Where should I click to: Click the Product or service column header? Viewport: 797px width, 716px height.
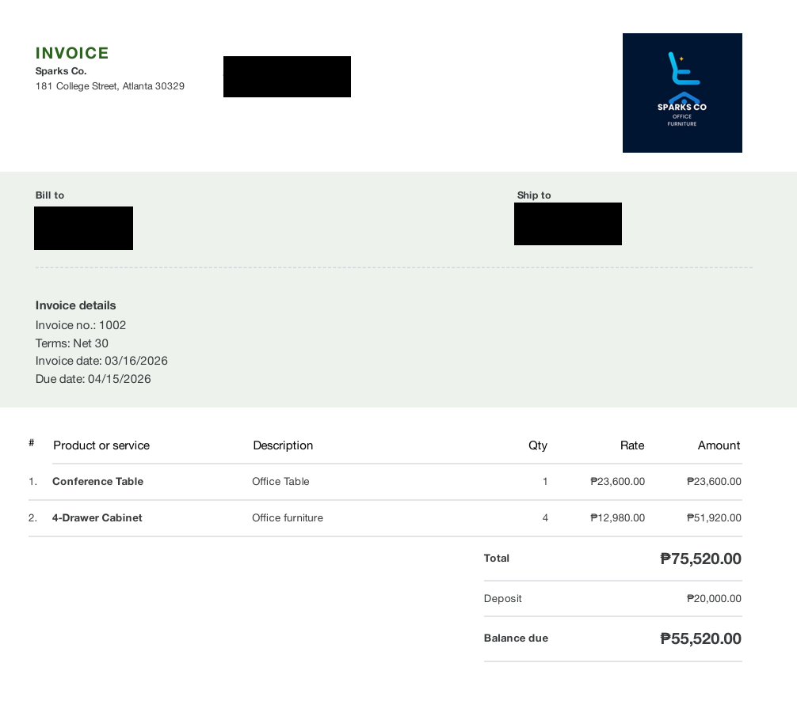101,445
